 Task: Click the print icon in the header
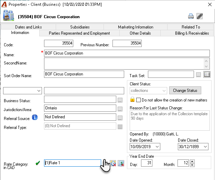click(x=191, y=16)
